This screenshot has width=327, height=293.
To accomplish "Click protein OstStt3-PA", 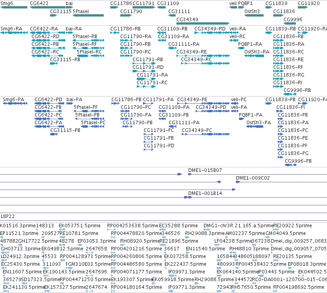I will pos(259,123).
